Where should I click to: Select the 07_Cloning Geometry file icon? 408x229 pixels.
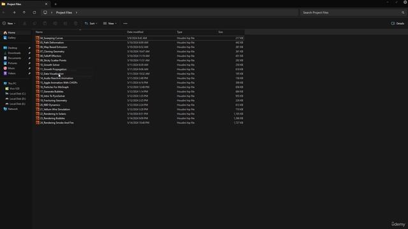[x=38, y=52]
